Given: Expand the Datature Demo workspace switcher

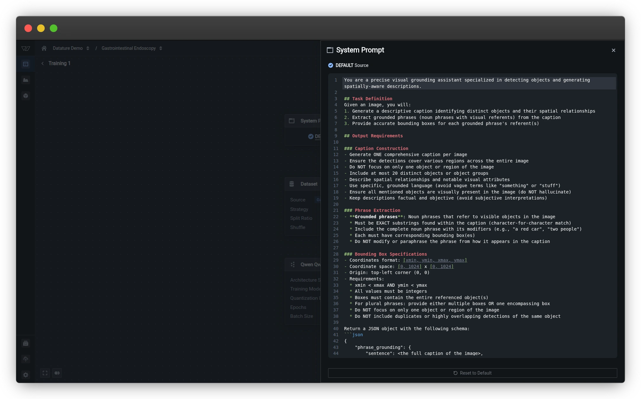Looking at the screenshot, I should pos(88,48).
